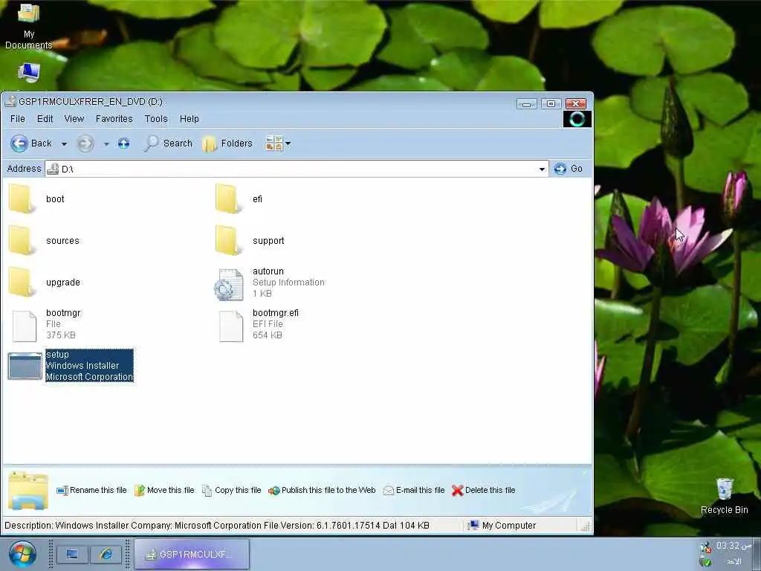Viewport: 761px width, 571px height.
Task: Open the File menu
Action: pyautogui.click(x=18, y=118)
